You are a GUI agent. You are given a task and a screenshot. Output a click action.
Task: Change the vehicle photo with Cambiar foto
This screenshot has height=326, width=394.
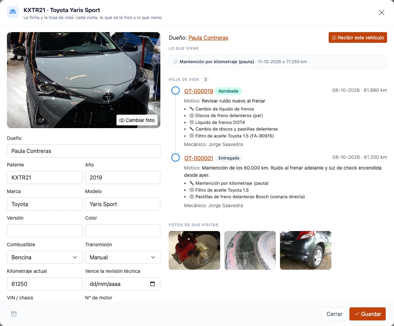pos(137,120)
